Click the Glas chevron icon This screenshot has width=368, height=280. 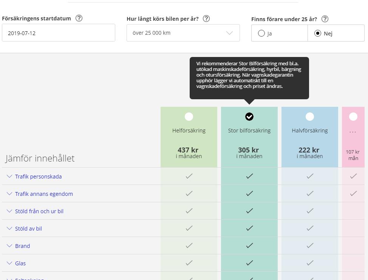(9, 263)
